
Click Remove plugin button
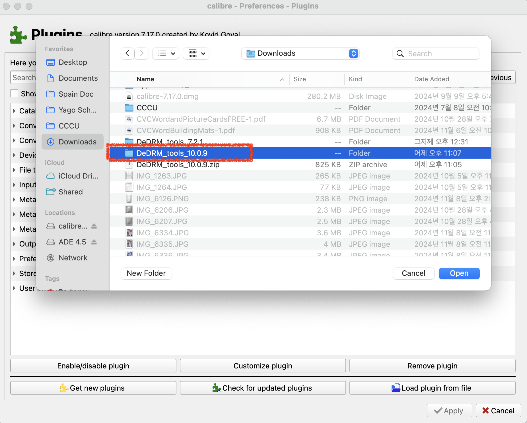[x=433, y=366]
